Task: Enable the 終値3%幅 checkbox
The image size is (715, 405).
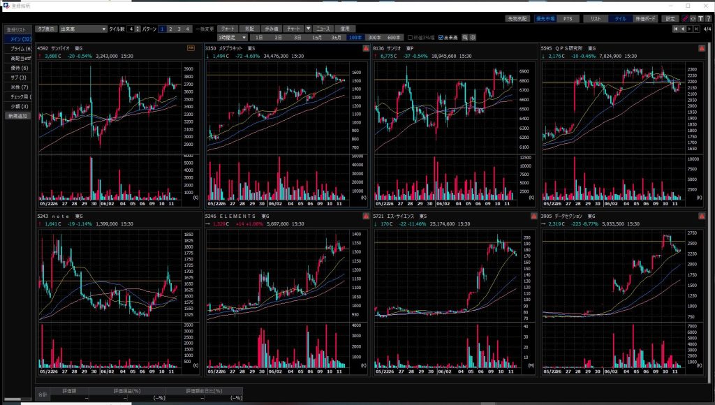Action: coord(411,37)
